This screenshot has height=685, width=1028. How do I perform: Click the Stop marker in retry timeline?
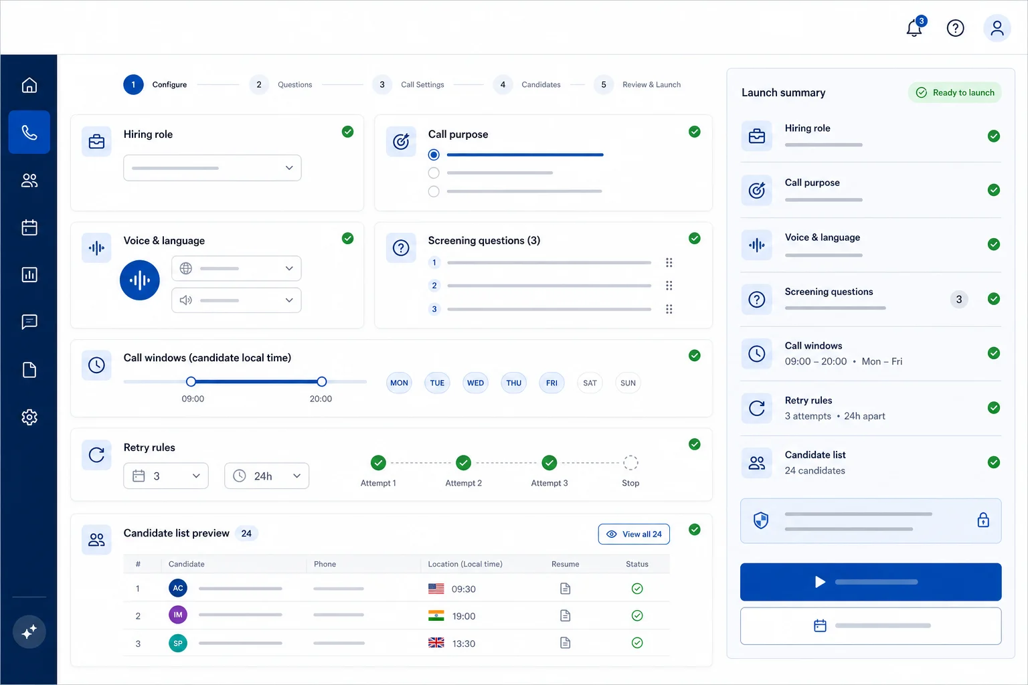(x=630, y=463)
